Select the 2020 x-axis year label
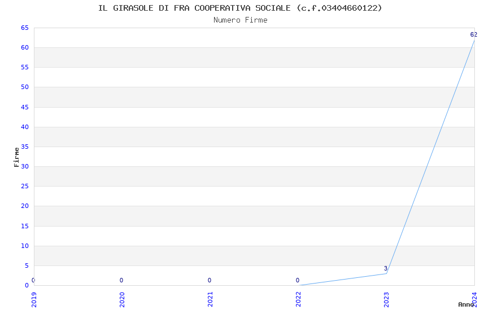The width and height of the screenshot is (480, 310). click(122, 300)
